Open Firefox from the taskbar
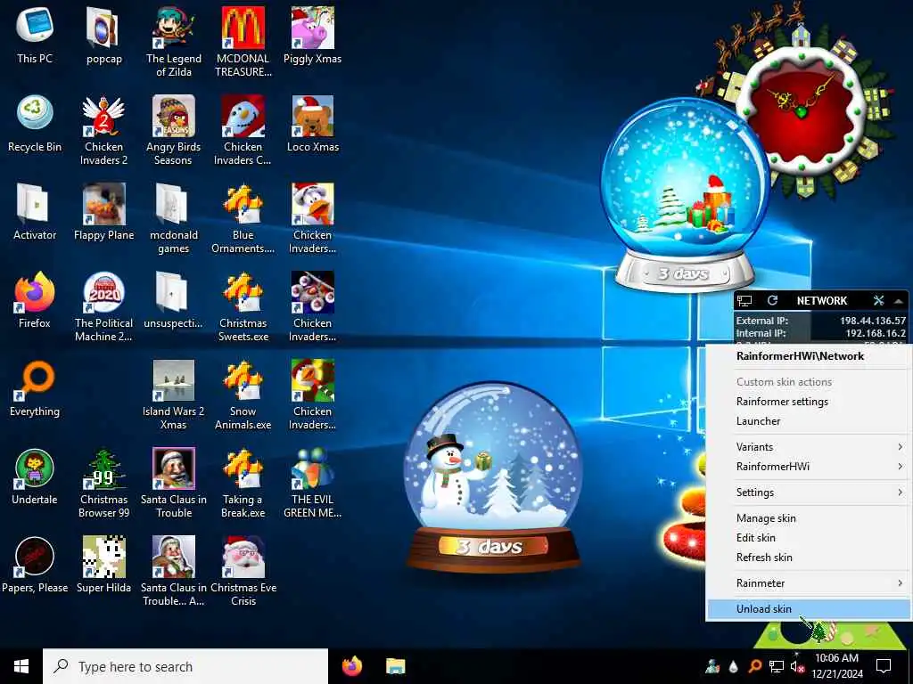The image size is (913, 684). (x=352, y=666)
